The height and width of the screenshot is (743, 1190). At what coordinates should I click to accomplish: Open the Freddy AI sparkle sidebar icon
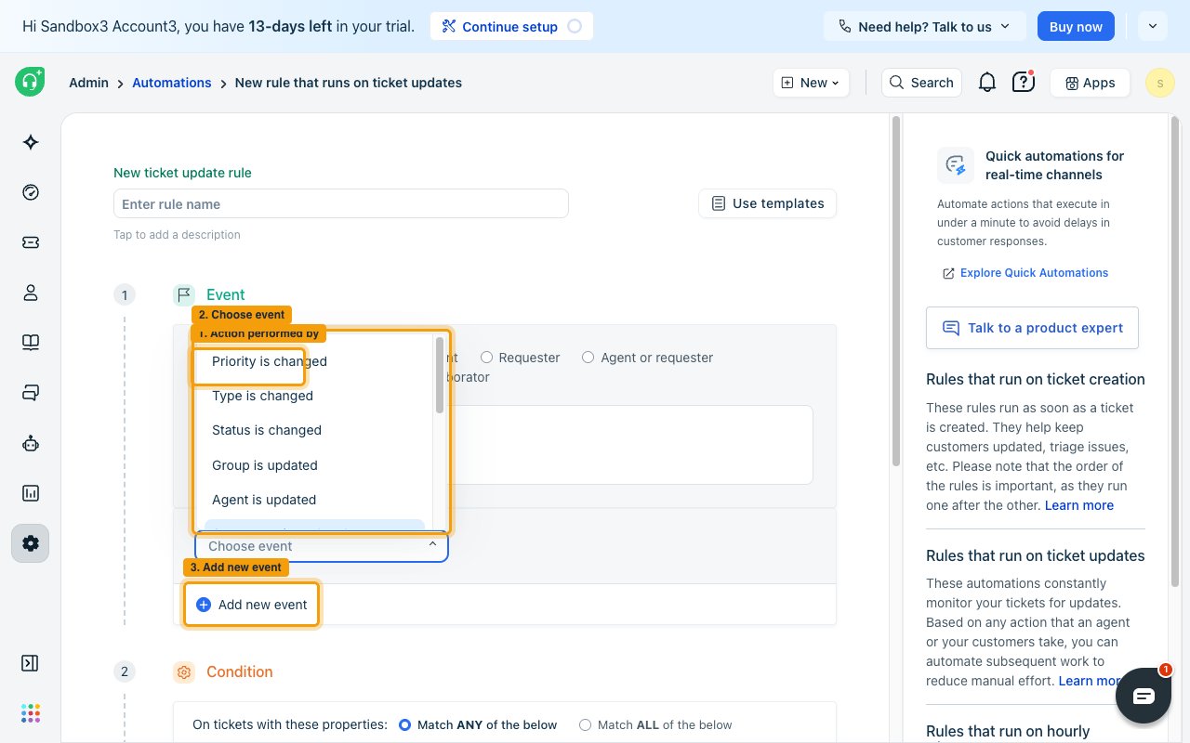30,142
